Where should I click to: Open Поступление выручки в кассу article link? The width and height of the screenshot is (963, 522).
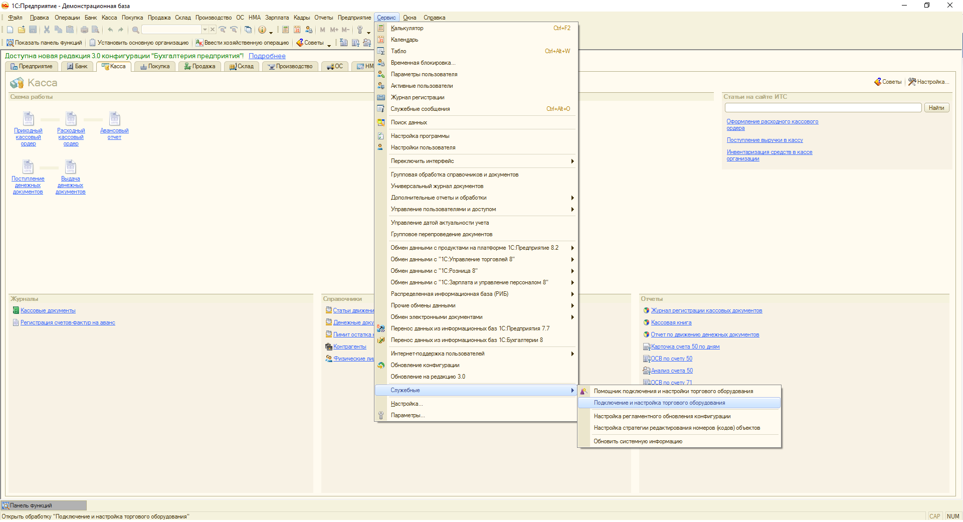pos(765,140)
